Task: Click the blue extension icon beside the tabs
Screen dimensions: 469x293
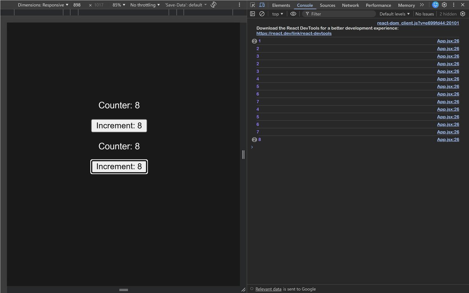Action: pyautogui.click(x=435, y=5)
